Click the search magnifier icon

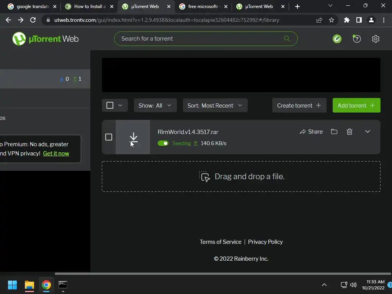coord(287,39)
